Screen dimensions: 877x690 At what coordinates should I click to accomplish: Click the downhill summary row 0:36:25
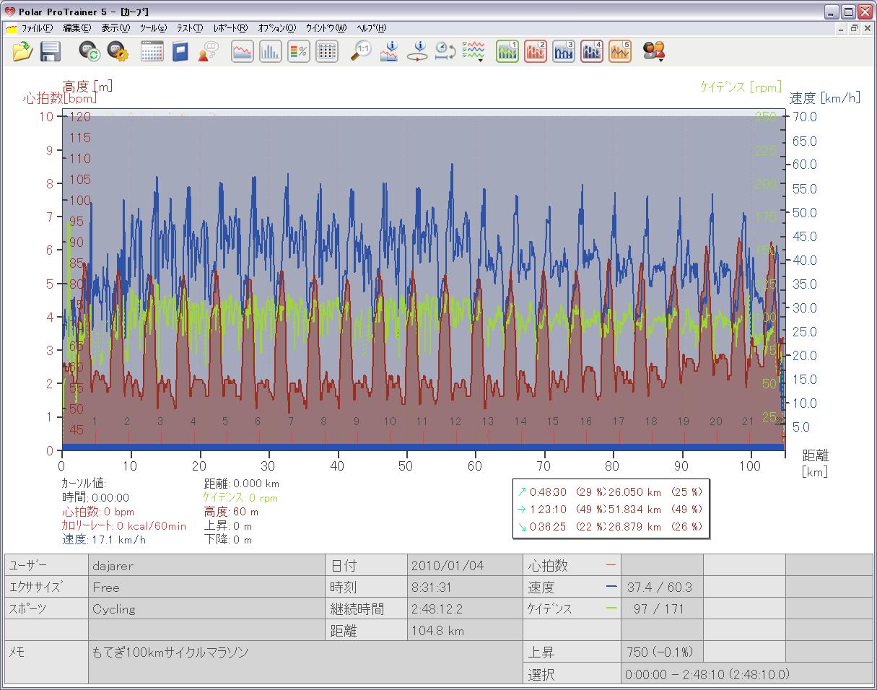tap(610, 526)
